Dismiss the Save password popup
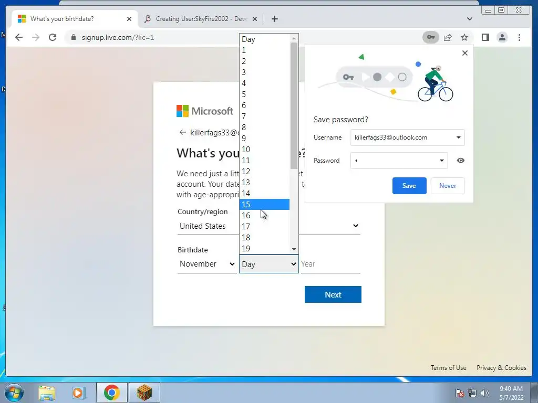The width and height of the screenshot is (538, 403). pyautogui.click(x=465, y=53)
